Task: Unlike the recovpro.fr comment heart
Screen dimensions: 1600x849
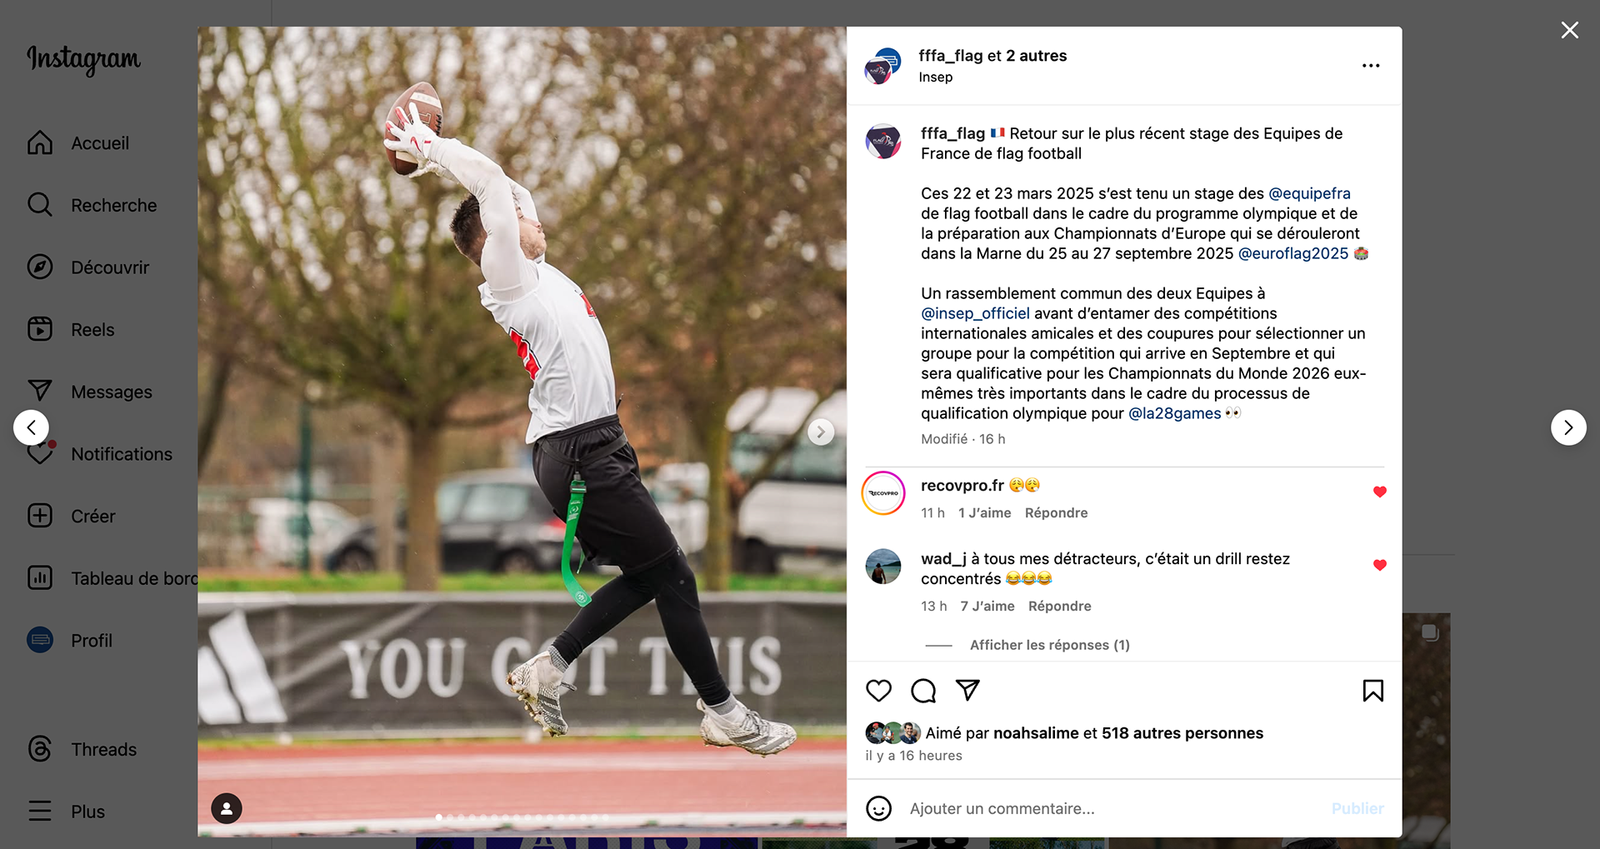Action: pos(1379,492)
